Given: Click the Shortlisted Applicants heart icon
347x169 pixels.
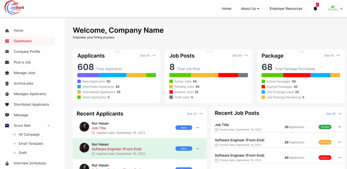Looking at the screenshot, I should (7, 104).
